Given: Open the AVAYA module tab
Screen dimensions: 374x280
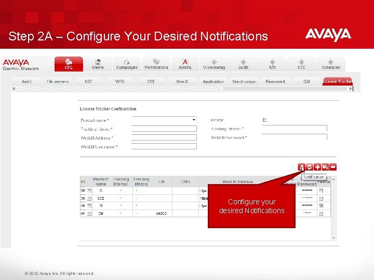Looking at the screenshot, I should click(x=185, y=64).
